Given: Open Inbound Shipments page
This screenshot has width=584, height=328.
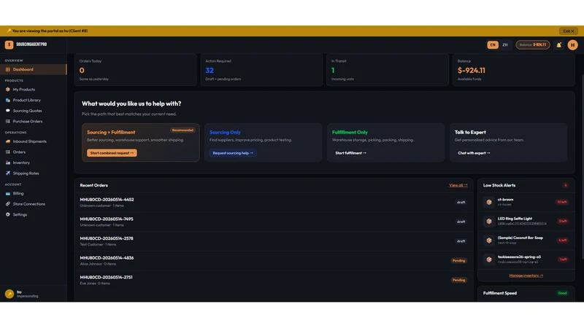Looking at the screenshot, I should point(33,141).
